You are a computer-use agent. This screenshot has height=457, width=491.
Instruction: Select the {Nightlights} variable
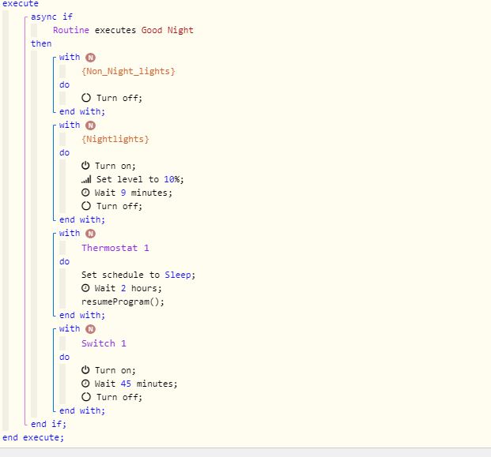(115, 139)
